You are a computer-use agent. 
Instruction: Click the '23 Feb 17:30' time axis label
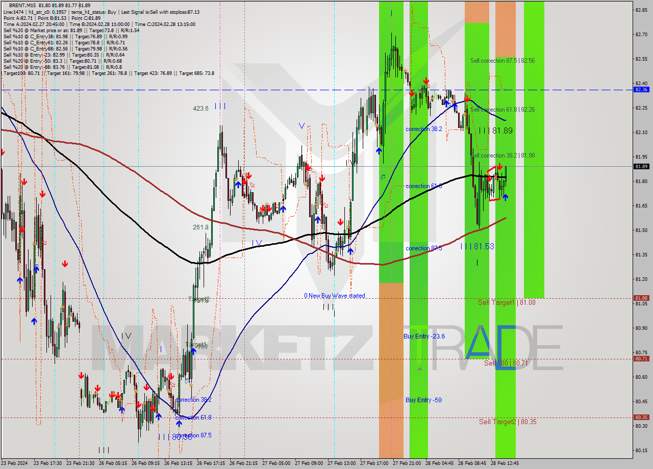coord(47,463)
